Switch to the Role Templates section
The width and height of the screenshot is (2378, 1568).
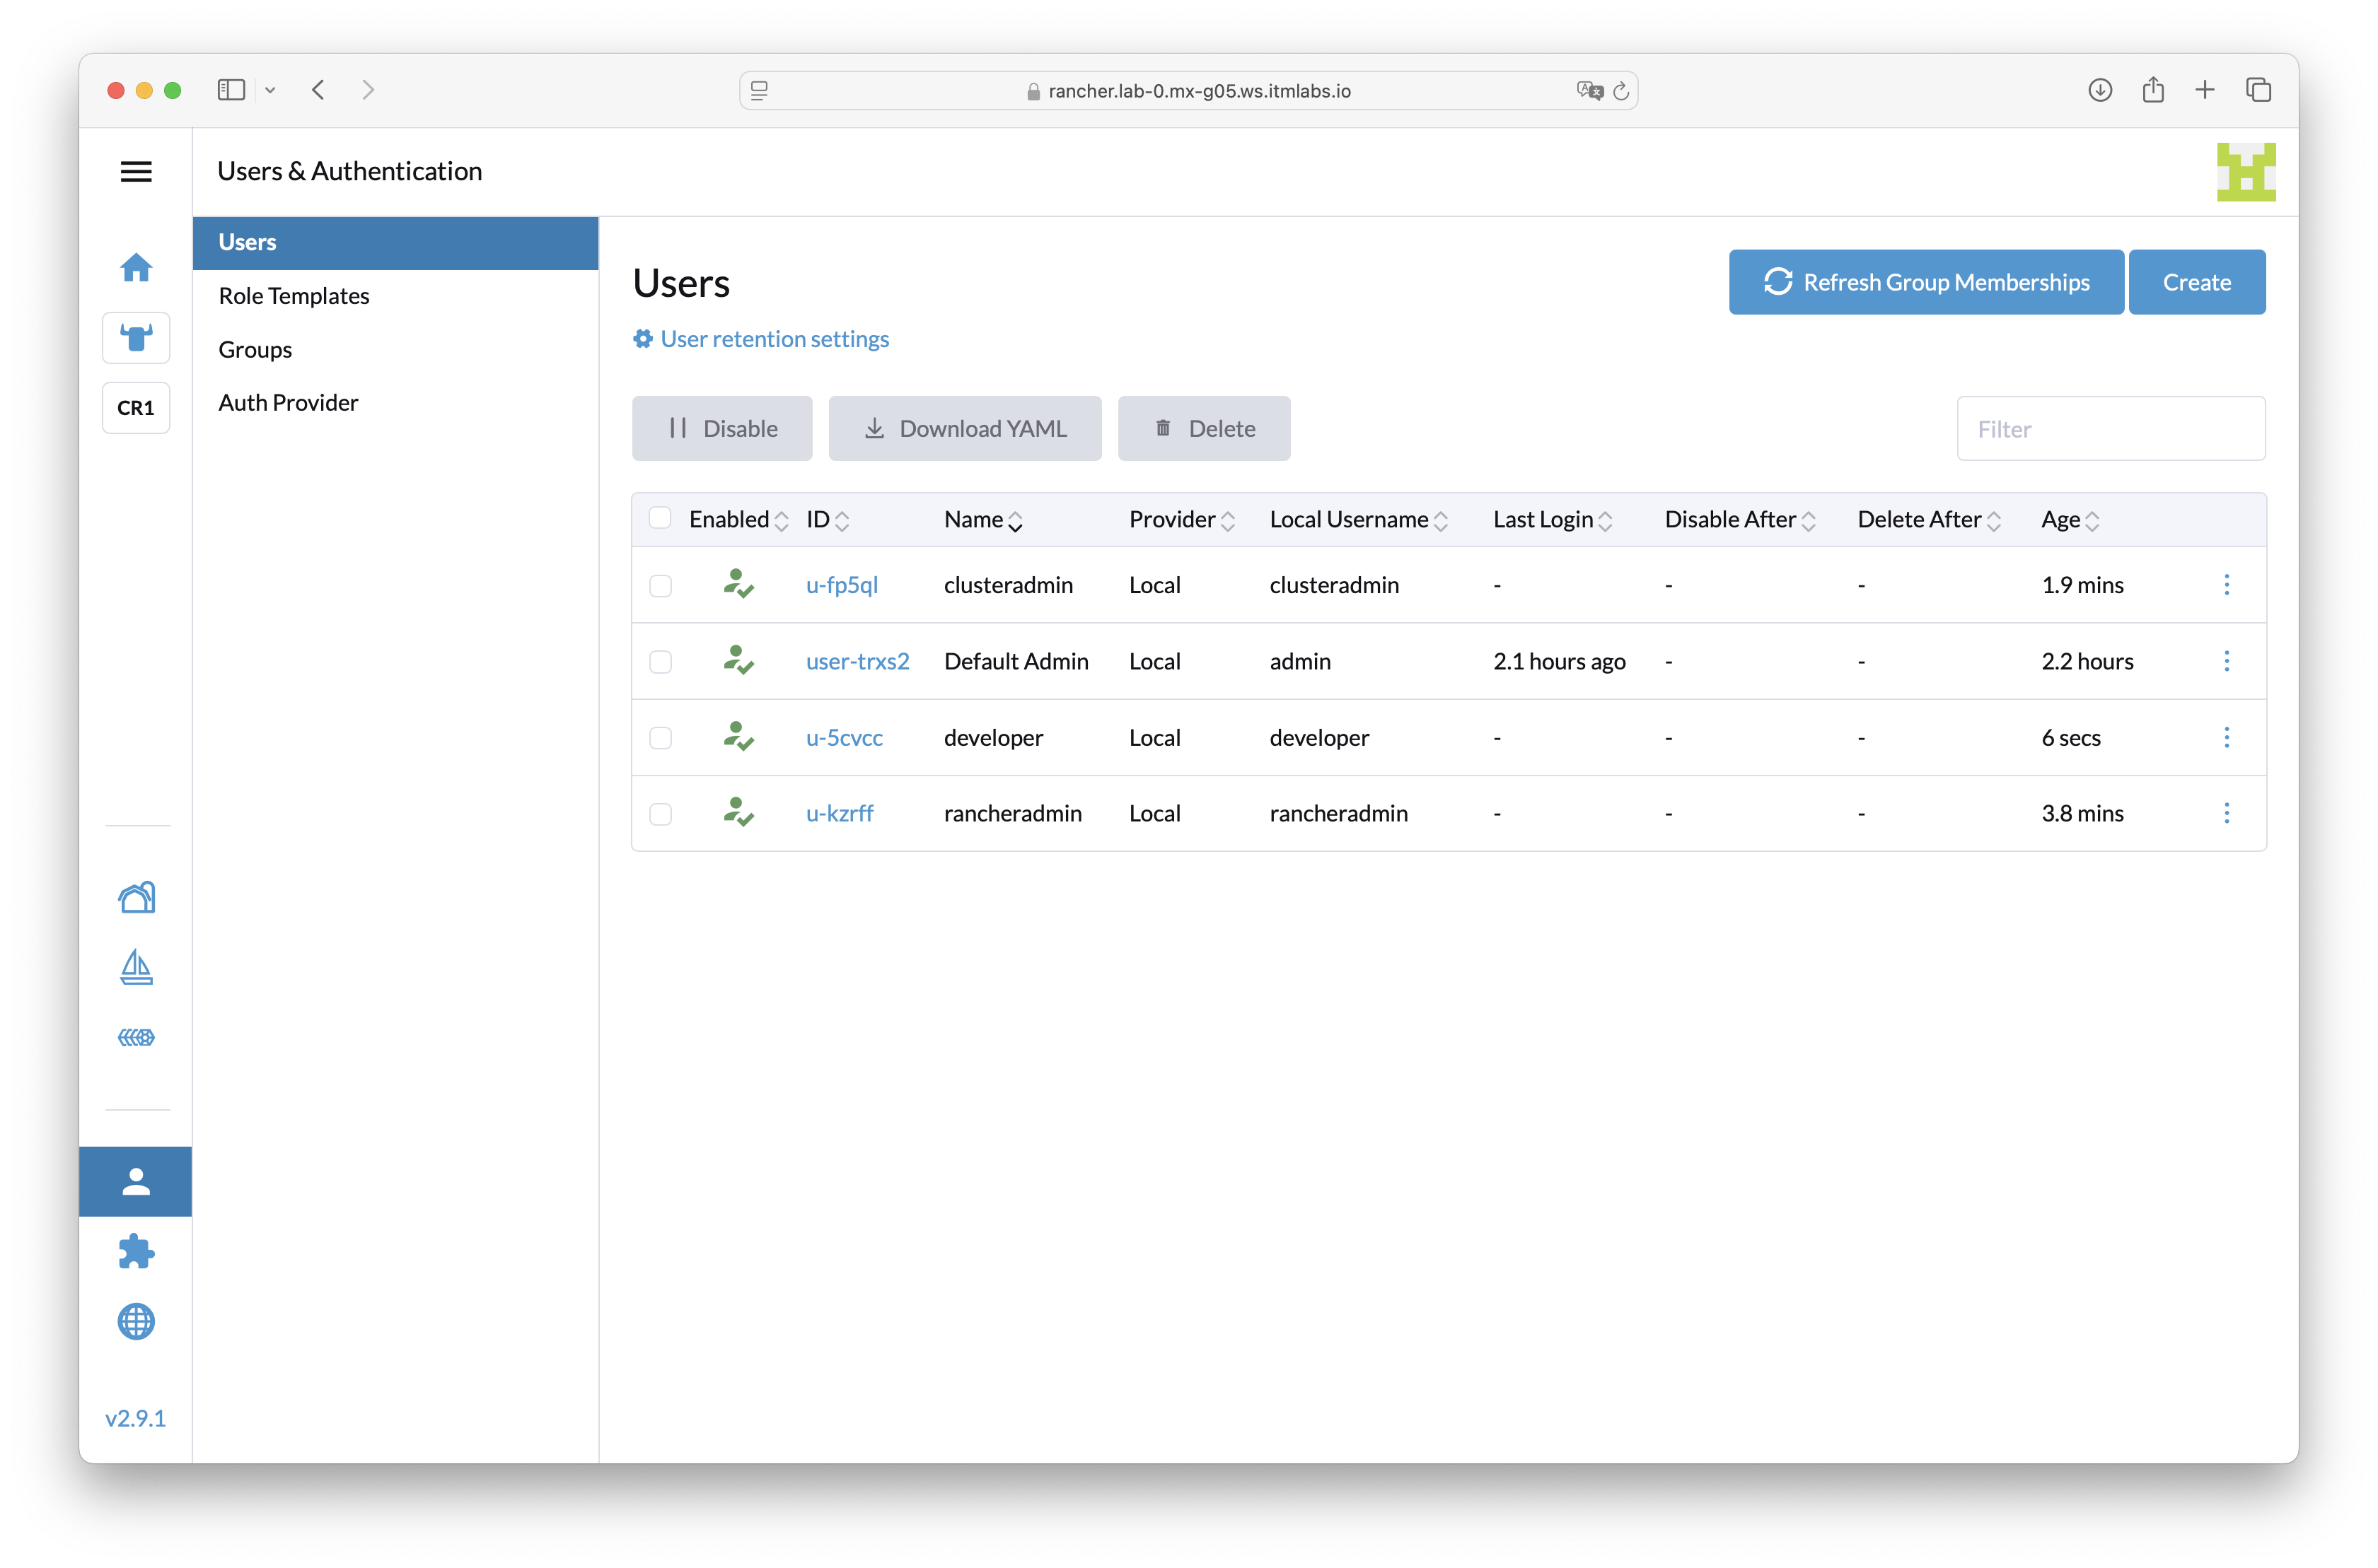(293, 295)
